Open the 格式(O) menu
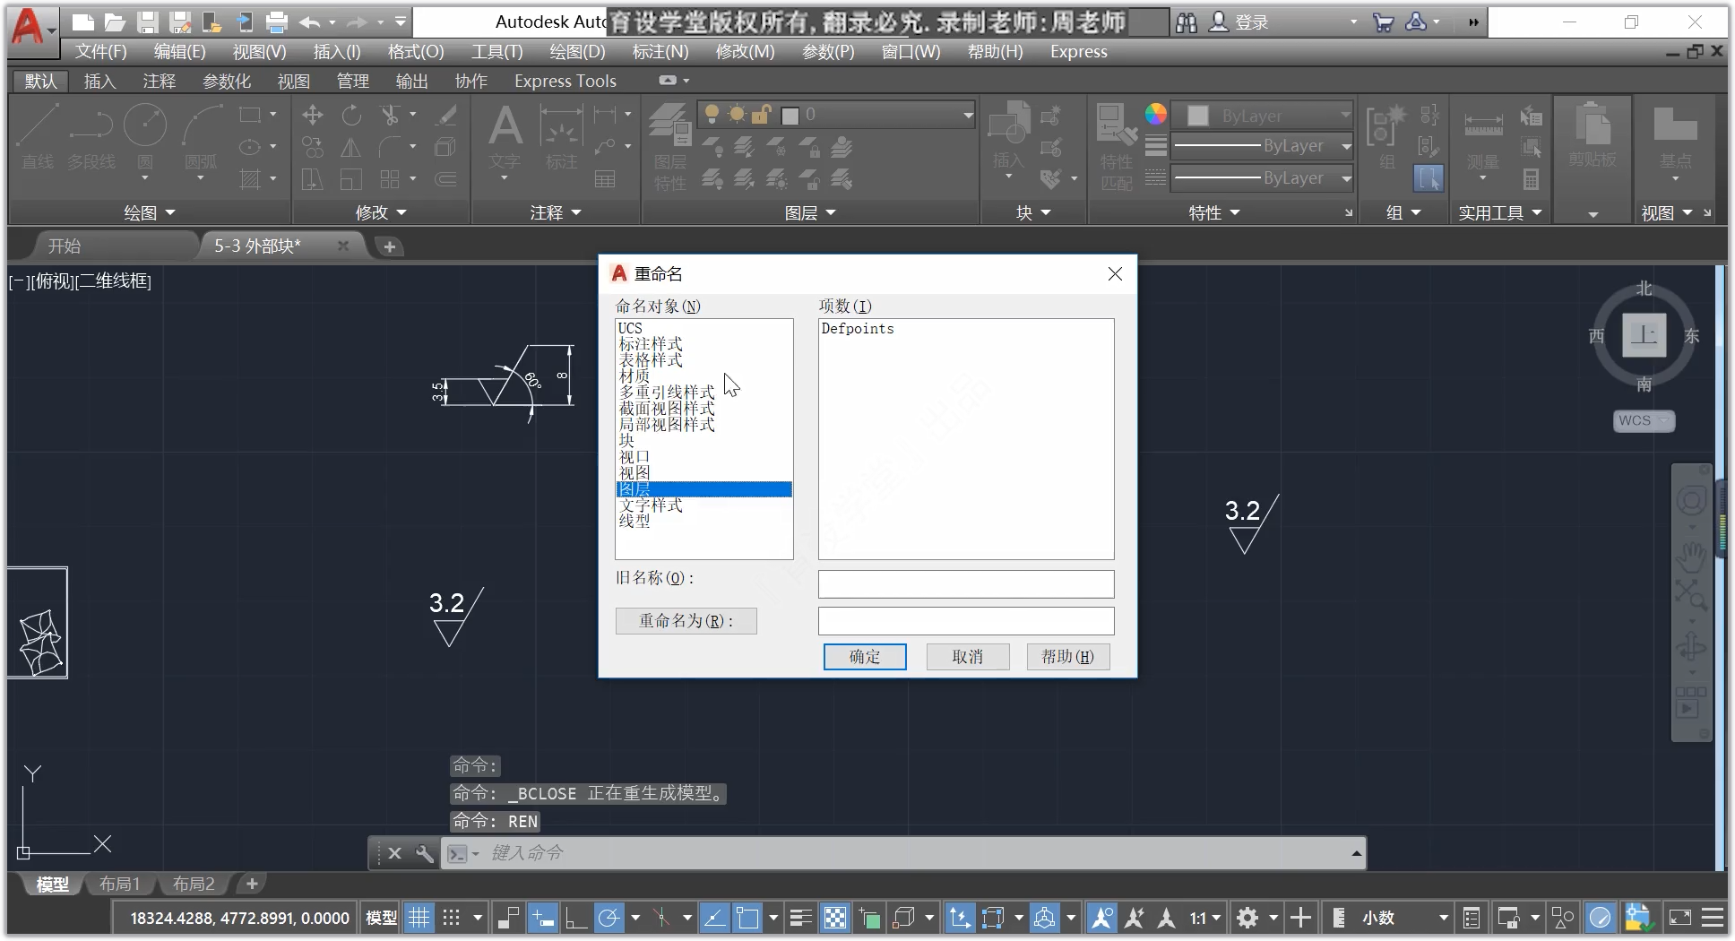This screenshot has height=941, width=1735. click(x=416, y=52)
